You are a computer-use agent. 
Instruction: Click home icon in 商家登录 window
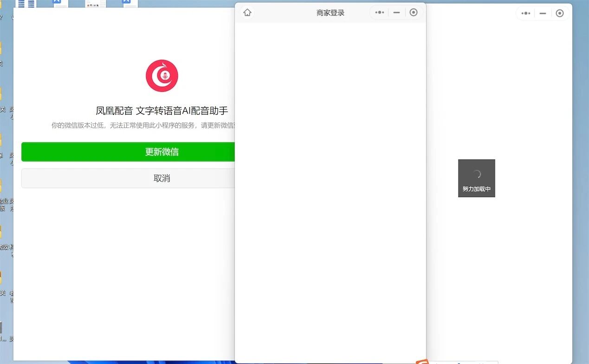coord(247,13)
